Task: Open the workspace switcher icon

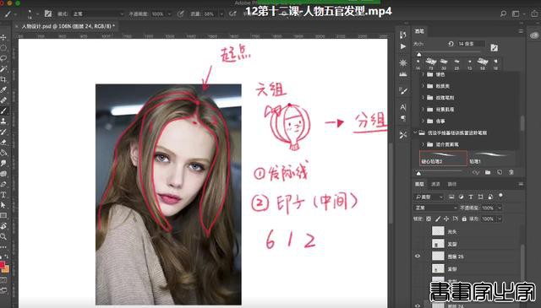Action: click(516, 14)
